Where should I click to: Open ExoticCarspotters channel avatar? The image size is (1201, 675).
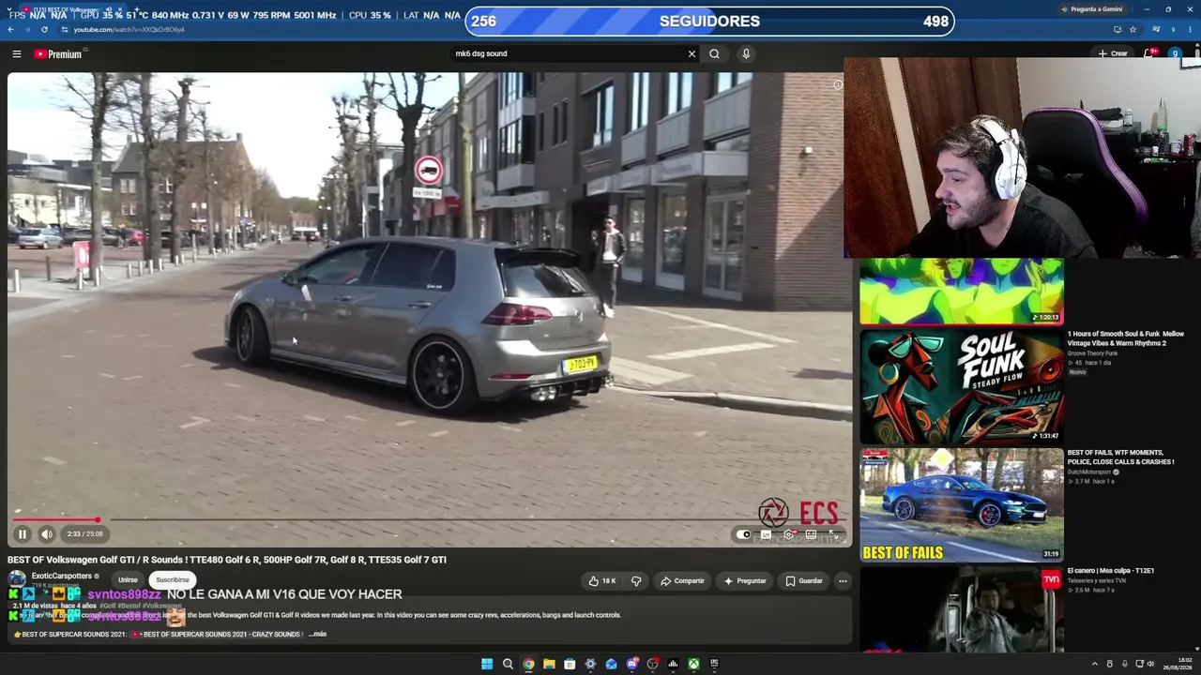(x=17, y=579)
